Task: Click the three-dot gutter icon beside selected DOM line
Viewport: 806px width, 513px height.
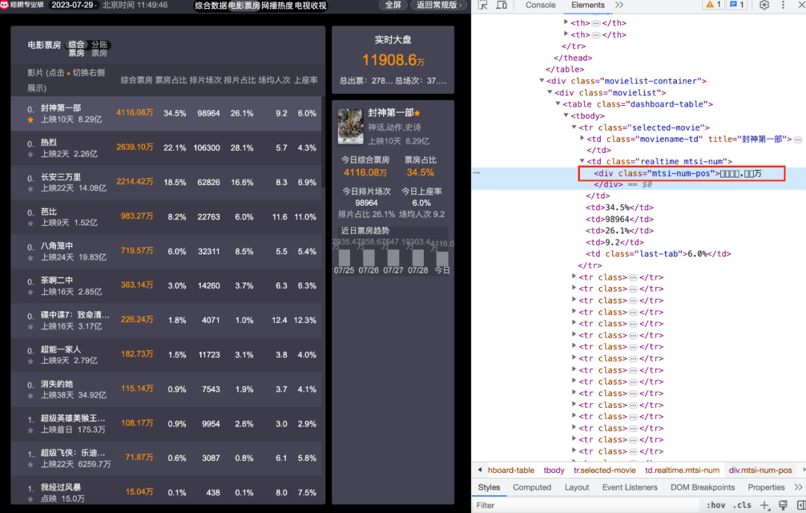Action: [x=476, y=172]
